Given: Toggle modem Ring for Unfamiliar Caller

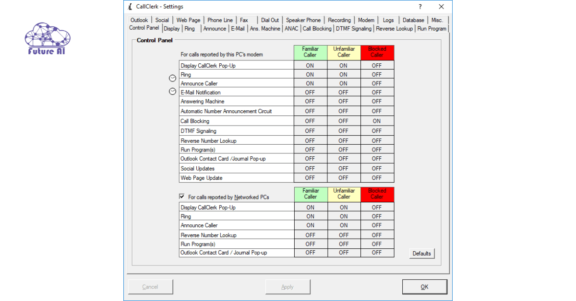Looking at the screenshot, I should coord(344,74).
